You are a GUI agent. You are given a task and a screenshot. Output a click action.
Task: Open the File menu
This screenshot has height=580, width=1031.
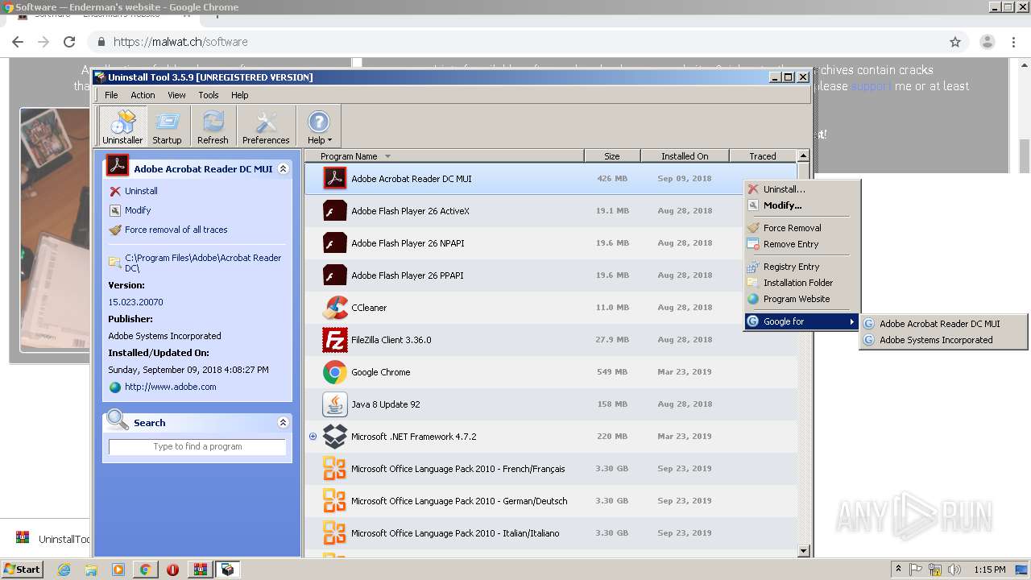(111, 95)
